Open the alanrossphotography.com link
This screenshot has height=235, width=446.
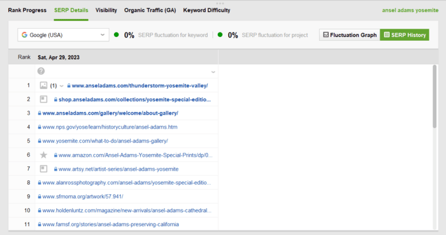[127, 183]
